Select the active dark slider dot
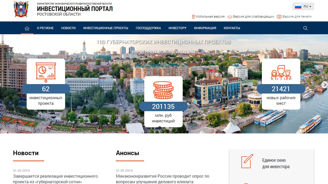This screenshot has width=328, height=184. click(x=160, y=128)
